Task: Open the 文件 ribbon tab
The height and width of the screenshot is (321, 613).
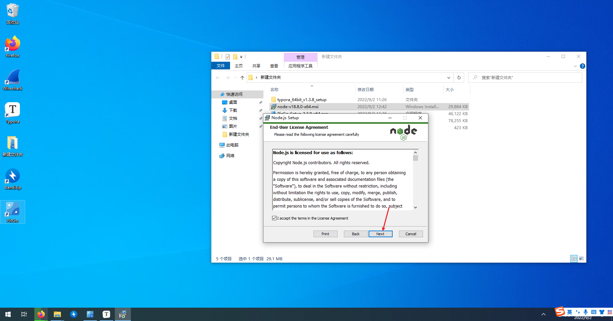Action: 221,66
